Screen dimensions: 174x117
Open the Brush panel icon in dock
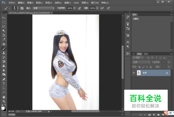[128, 29]
